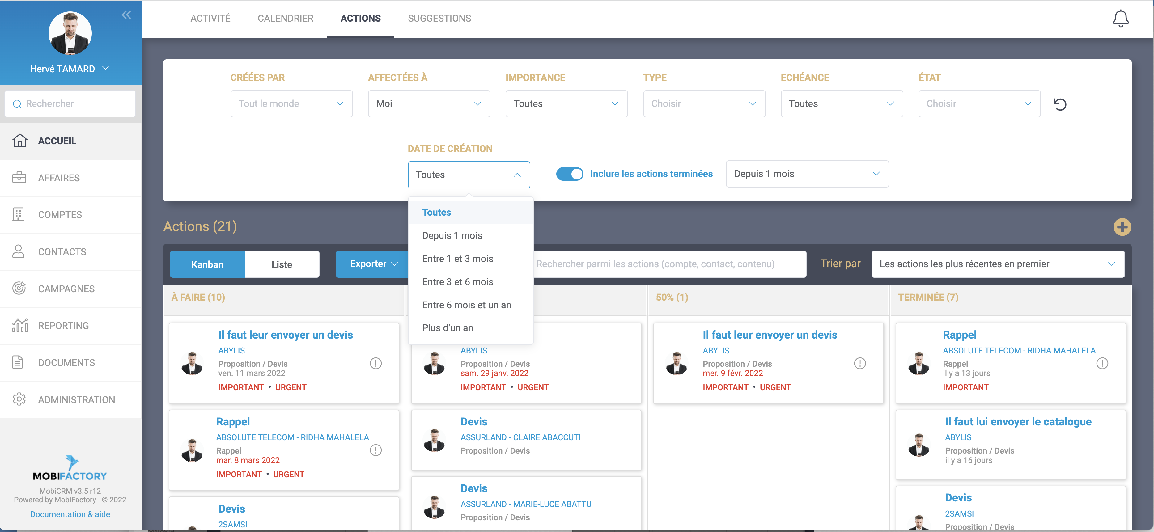Open Administration gear icon in sidebar
This screenshot has width=1154, height=532.
coord(19,399)
